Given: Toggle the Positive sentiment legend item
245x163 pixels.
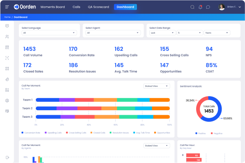Looking at the screenshot, I should coord(200,133).
